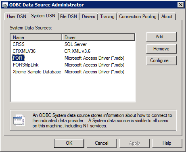The width and height of the screenshot is (186, 152).
Task: Click the Remove button
Action: tap(161, 49)
